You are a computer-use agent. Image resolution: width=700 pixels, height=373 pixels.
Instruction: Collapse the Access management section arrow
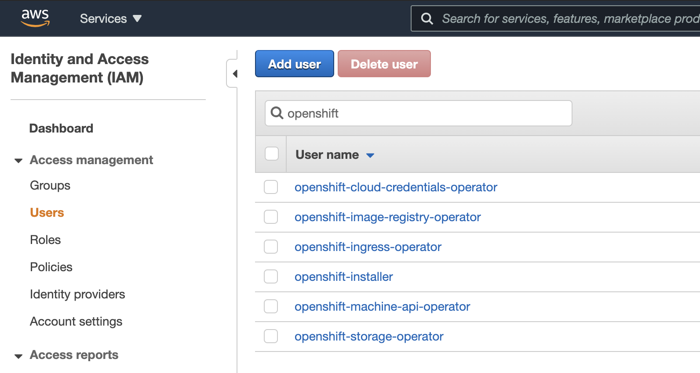click(x=18, y=161)
